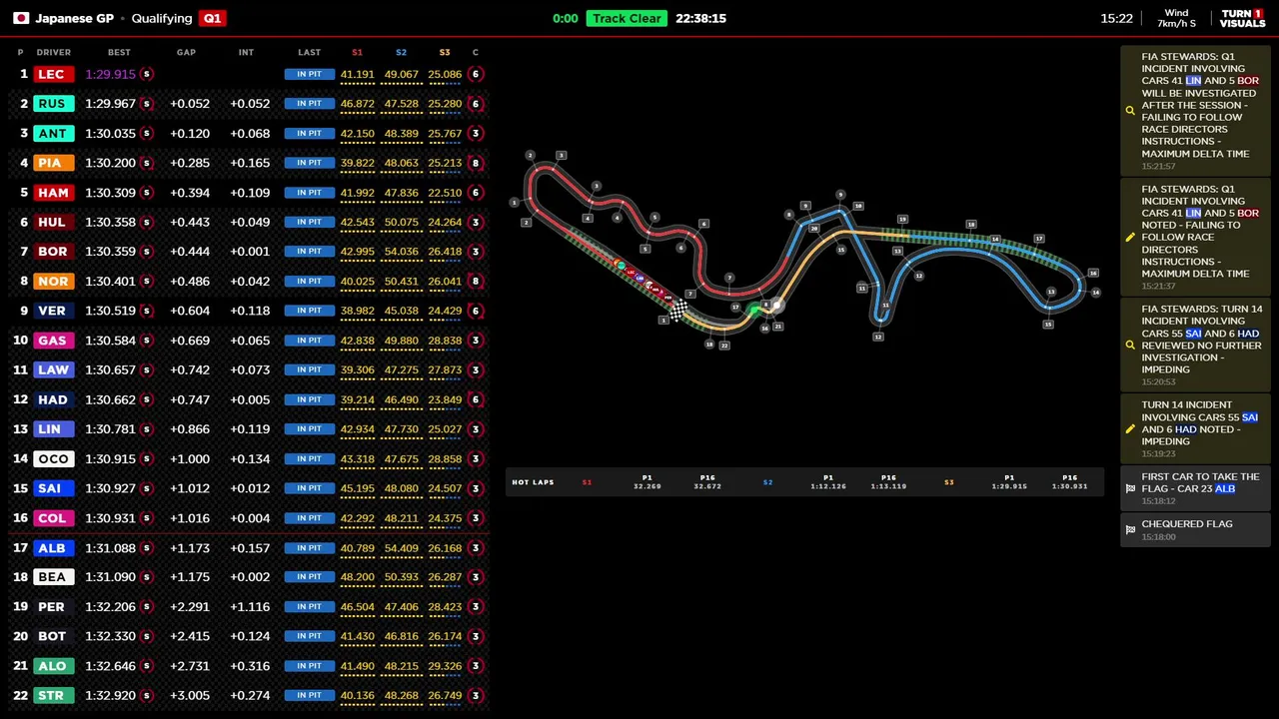This screenshot has height=719, width=1279.
Task: Click pencil icon on Turn 14 noted message
Action: [x=1130, y=429]
